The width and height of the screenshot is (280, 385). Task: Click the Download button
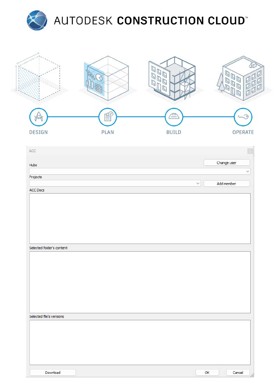point(52,372)
